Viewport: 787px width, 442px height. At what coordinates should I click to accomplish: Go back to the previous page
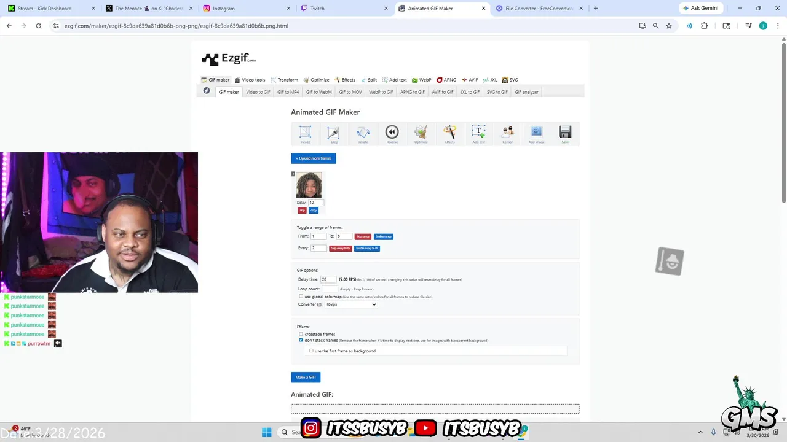point(9,26)
